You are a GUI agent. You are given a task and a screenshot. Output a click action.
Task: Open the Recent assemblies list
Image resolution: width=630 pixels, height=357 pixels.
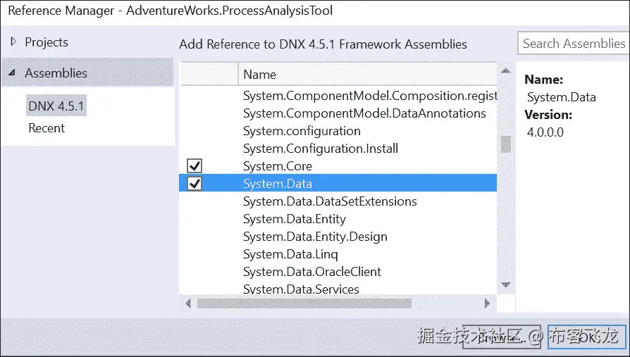[x=47, y=128]
